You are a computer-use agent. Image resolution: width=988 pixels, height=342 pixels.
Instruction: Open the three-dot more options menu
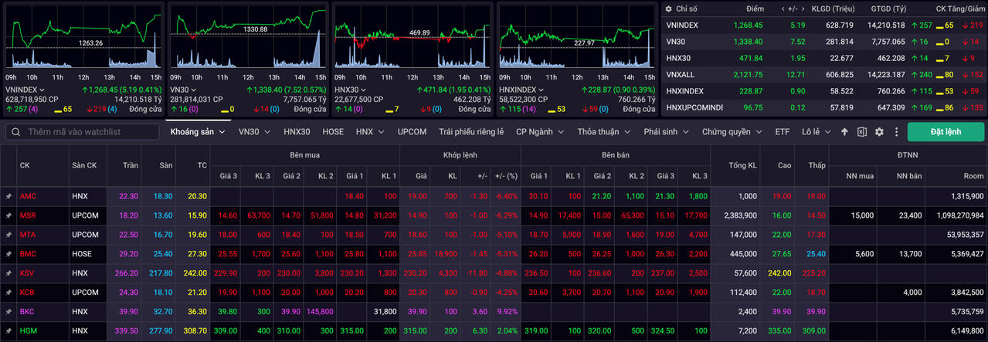coord(895,132)
